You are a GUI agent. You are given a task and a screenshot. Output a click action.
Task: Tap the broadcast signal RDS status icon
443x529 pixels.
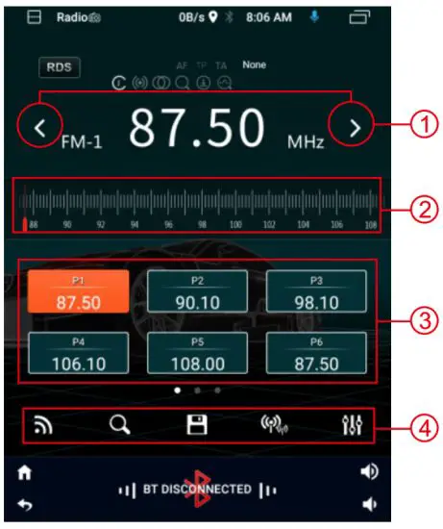[x=140, y=83]
